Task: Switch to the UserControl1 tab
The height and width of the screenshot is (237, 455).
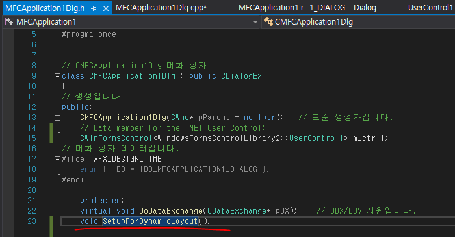Action: 431,8
